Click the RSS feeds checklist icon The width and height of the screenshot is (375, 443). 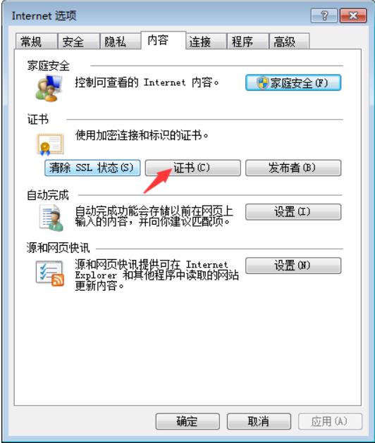[50, 273]
